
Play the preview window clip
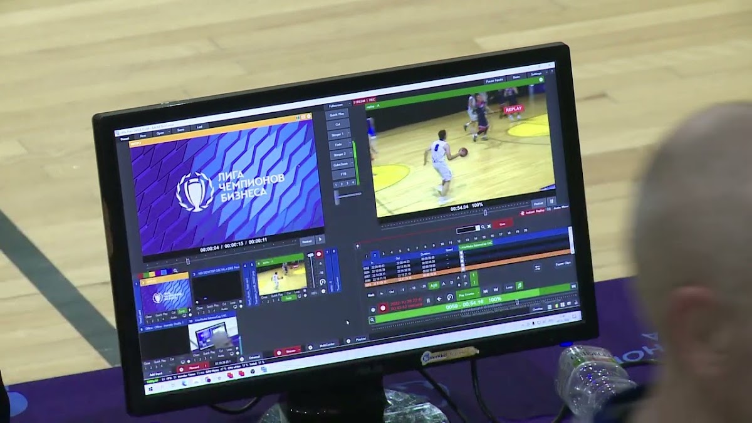(x=320, y=240)
